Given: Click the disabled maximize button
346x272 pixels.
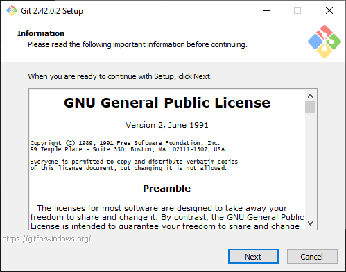Looking at the screenshot, I should (x=297, y=10).
